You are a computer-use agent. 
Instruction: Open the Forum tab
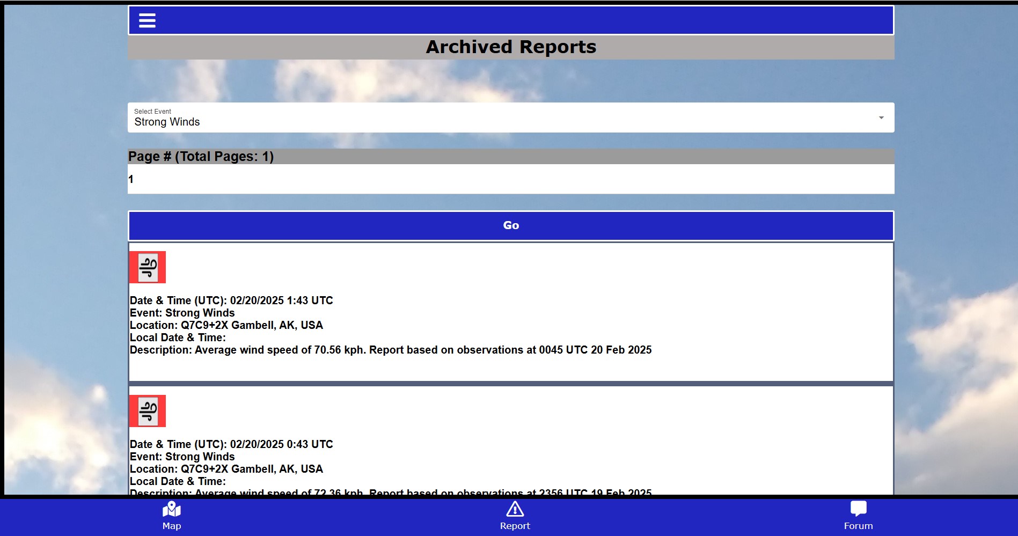858,516
